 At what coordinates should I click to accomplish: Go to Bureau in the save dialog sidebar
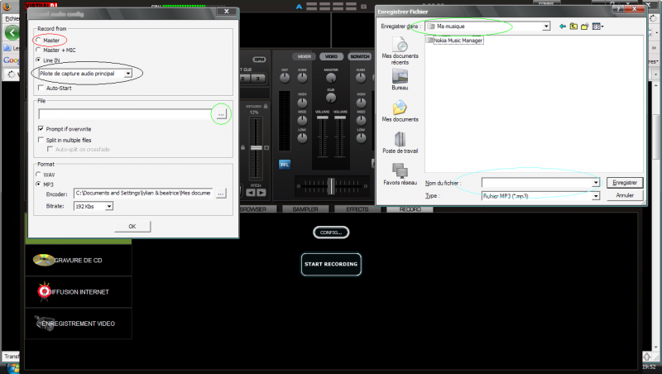point(400,79)
